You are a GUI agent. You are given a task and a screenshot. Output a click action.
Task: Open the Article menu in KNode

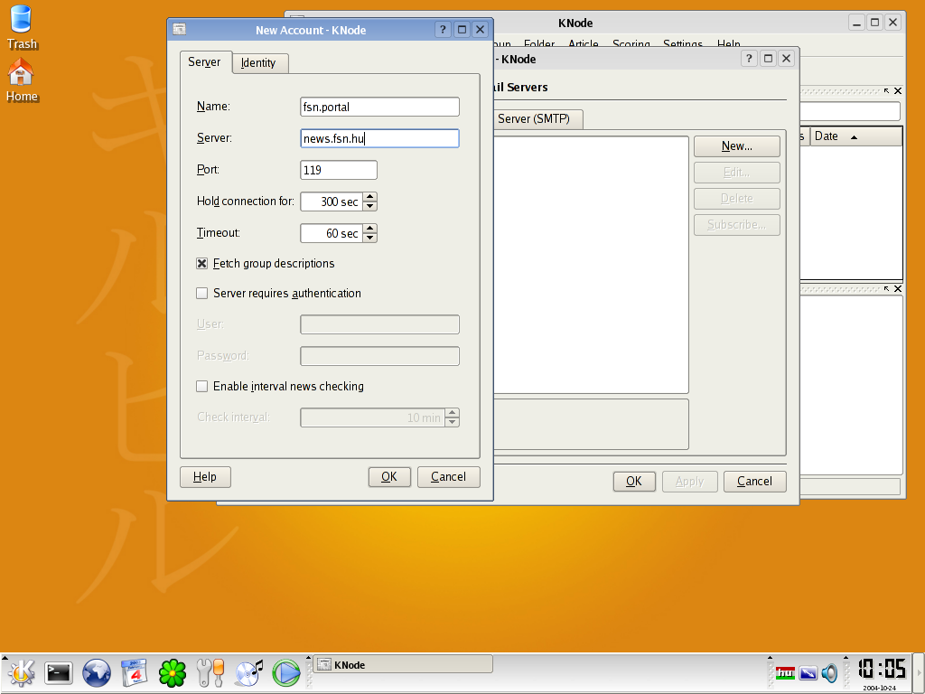coord(583,43)
